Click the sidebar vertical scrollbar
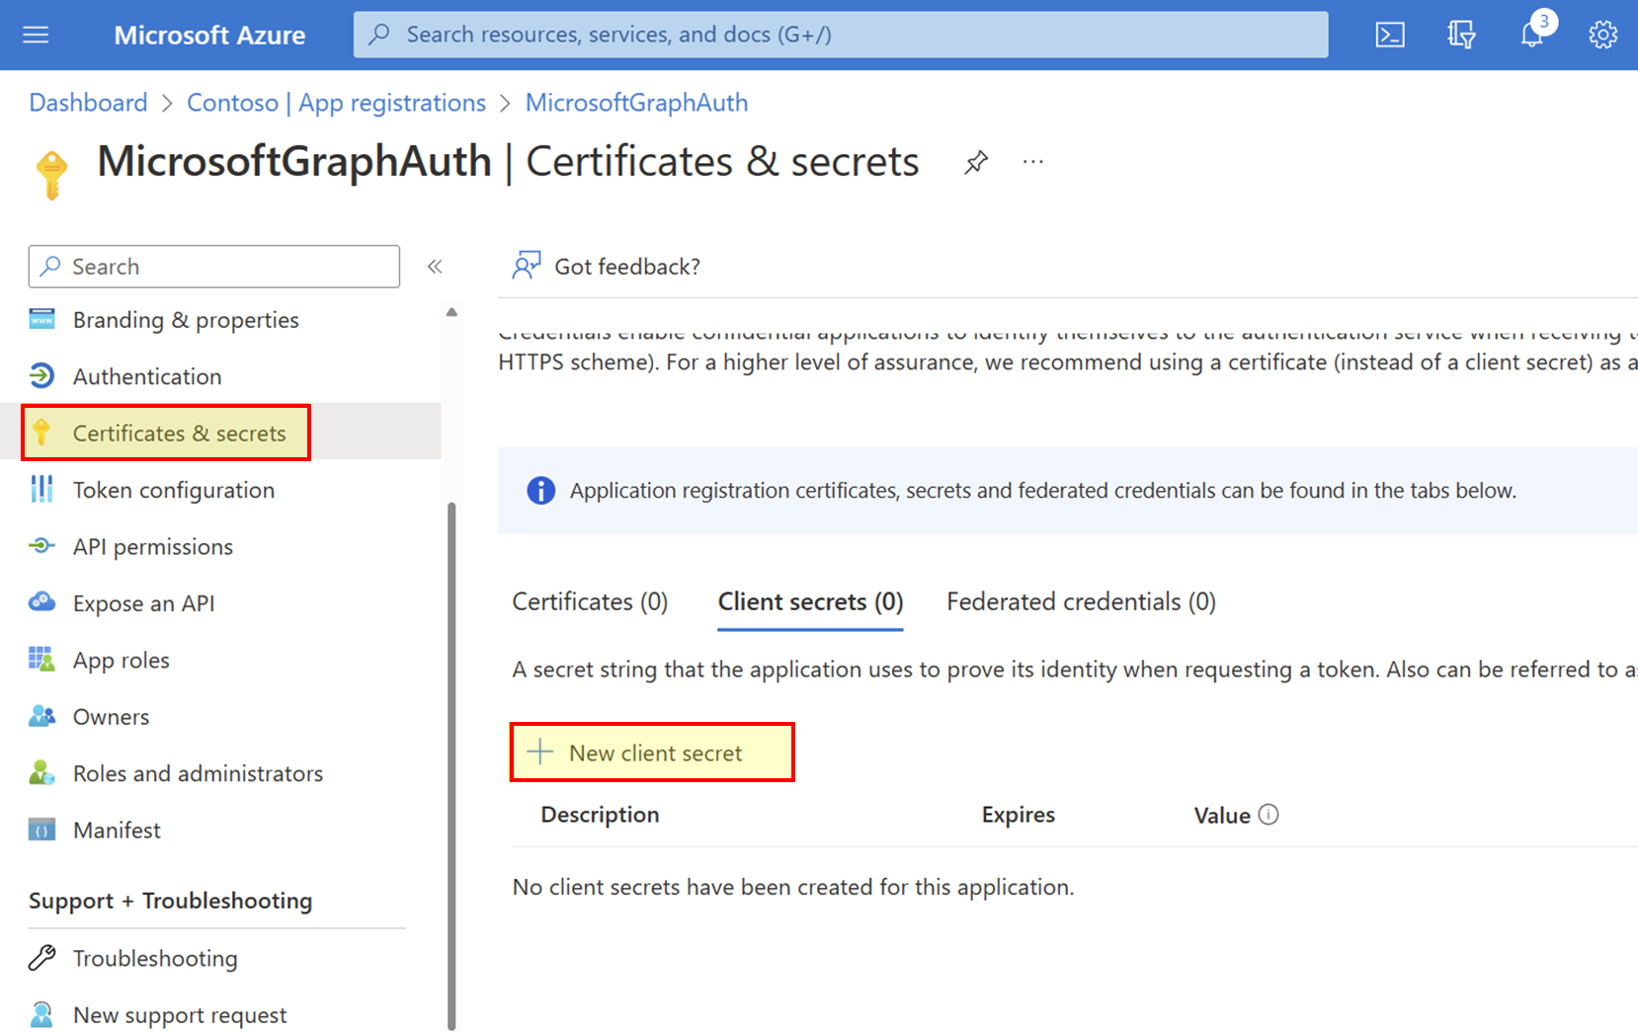The height and width of the screenshot is (1032, 1638). tap(451, 765)
